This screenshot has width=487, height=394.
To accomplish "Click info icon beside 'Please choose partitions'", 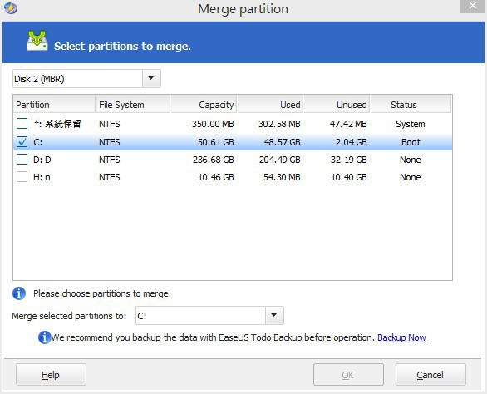I will point(19,293).
